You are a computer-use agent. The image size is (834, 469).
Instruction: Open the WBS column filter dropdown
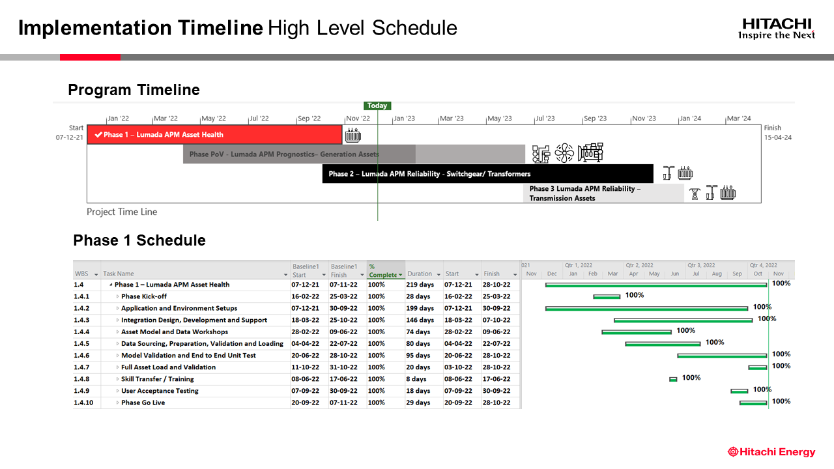[x=96, y=275]
